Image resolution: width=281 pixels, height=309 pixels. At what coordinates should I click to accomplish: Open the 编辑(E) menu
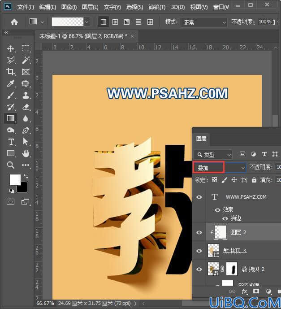pos(48,7)
